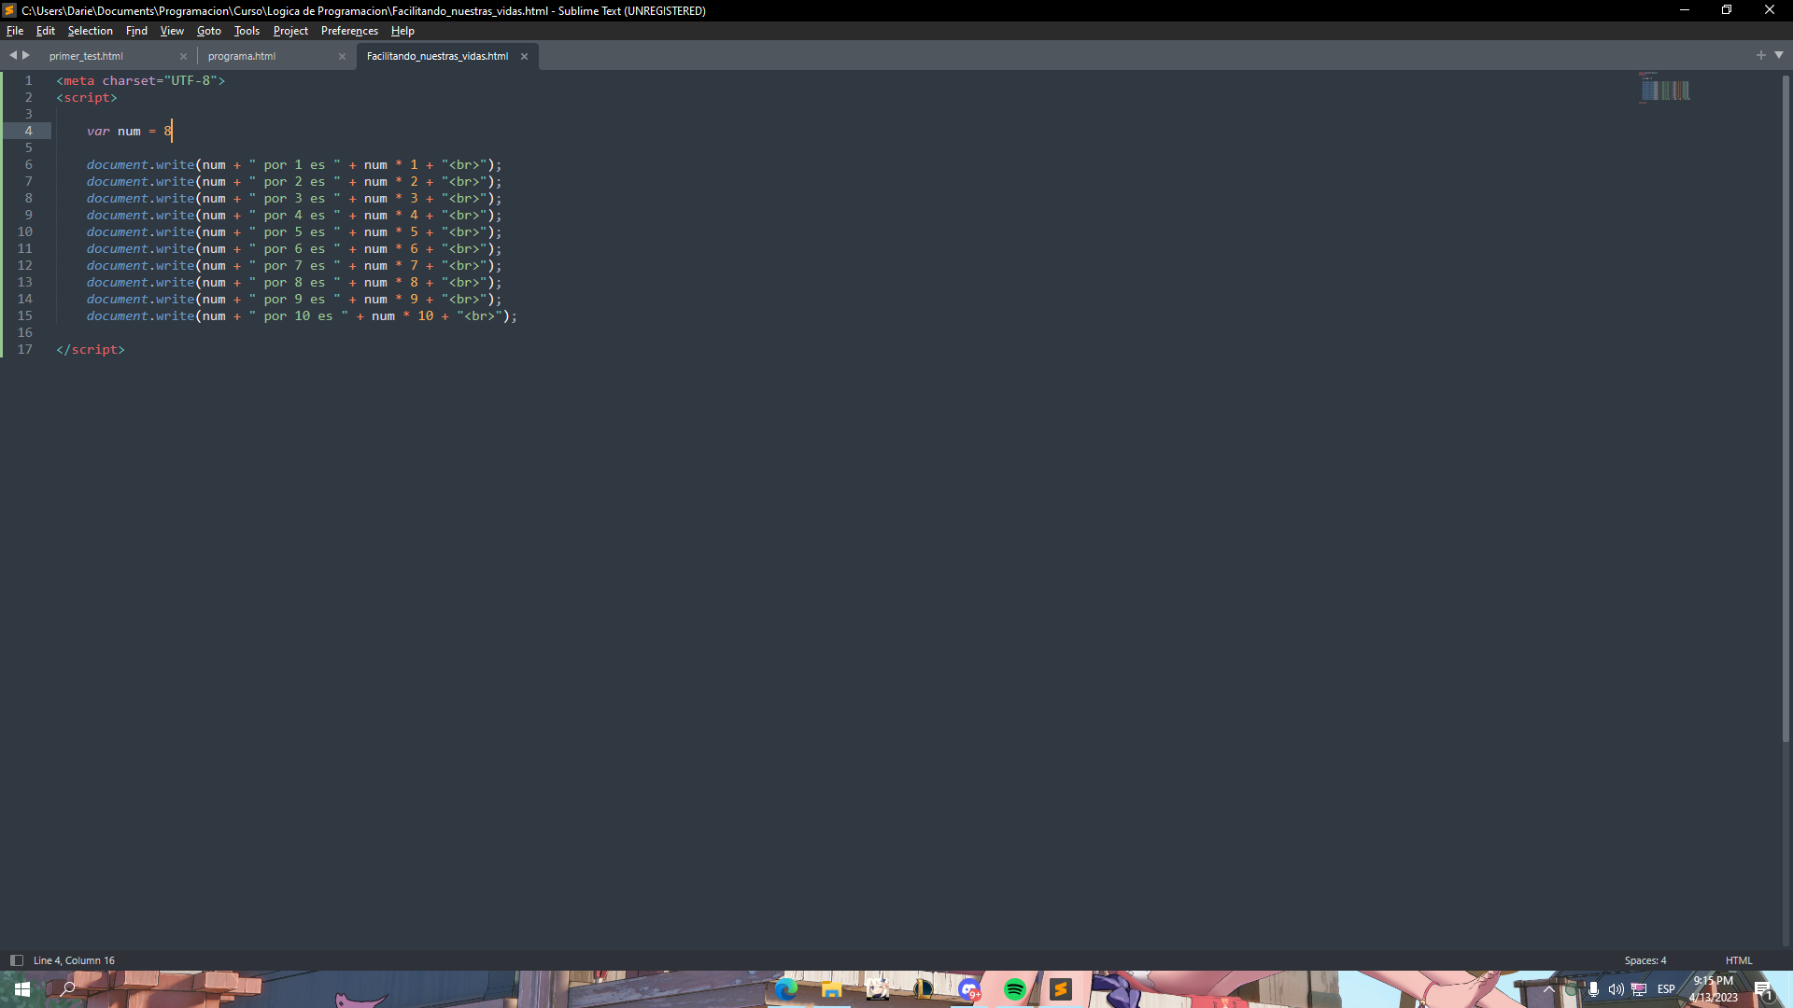Click the minimap code preview

tap(1665, 87)
